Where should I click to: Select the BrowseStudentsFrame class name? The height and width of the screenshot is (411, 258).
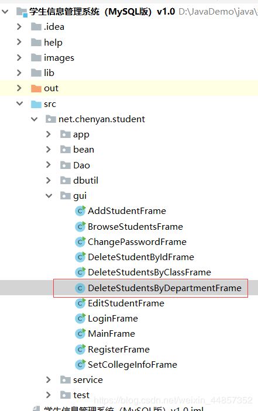click(x=135, y=226)
